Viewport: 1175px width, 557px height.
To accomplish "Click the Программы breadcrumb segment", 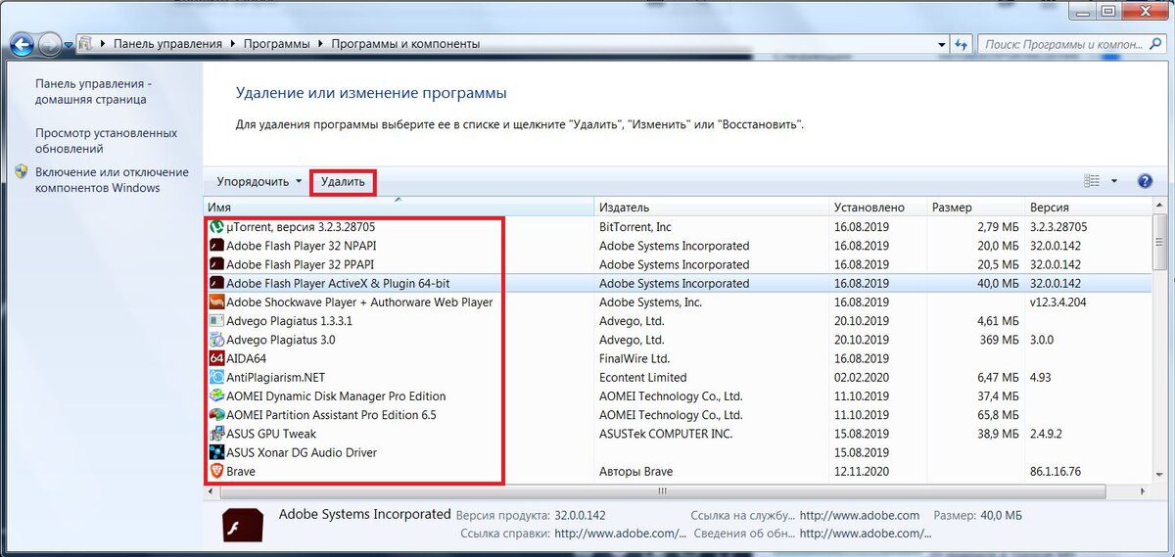I will (276, 44).
